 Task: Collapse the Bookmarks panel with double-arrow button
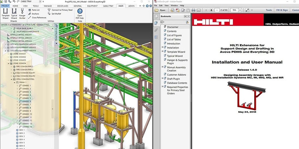(x=185, y=16)
